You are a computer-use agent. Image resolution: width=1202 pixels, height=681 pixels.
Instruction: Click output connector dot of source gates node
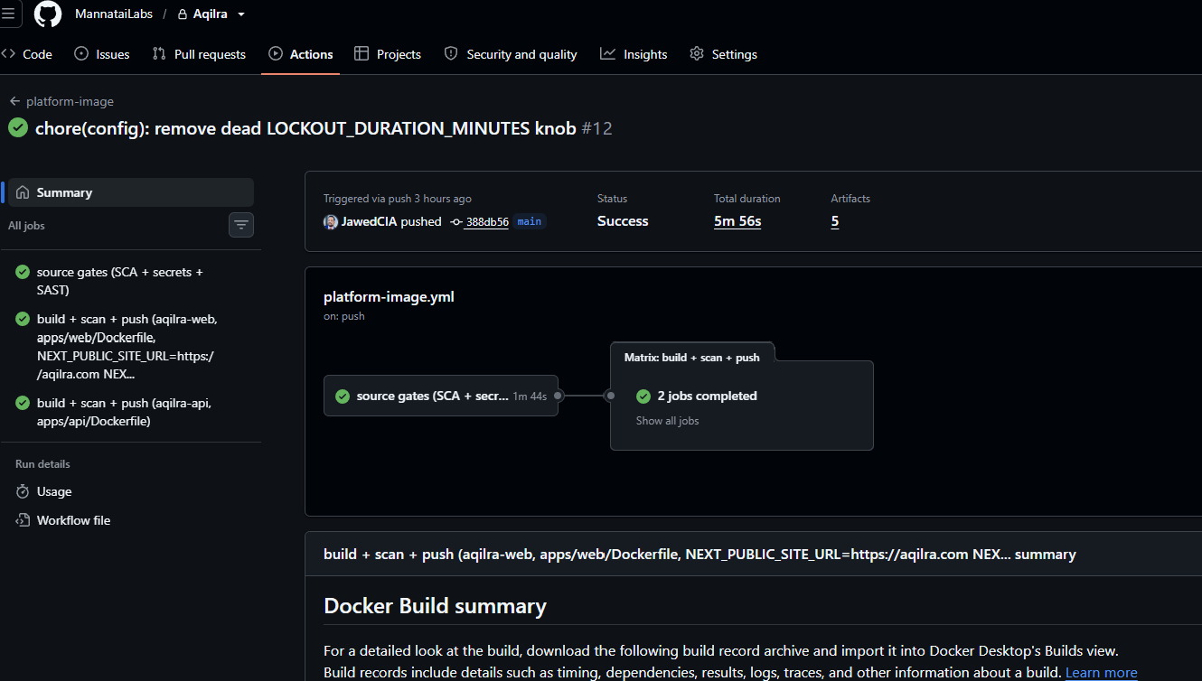(x=559, y=396)
